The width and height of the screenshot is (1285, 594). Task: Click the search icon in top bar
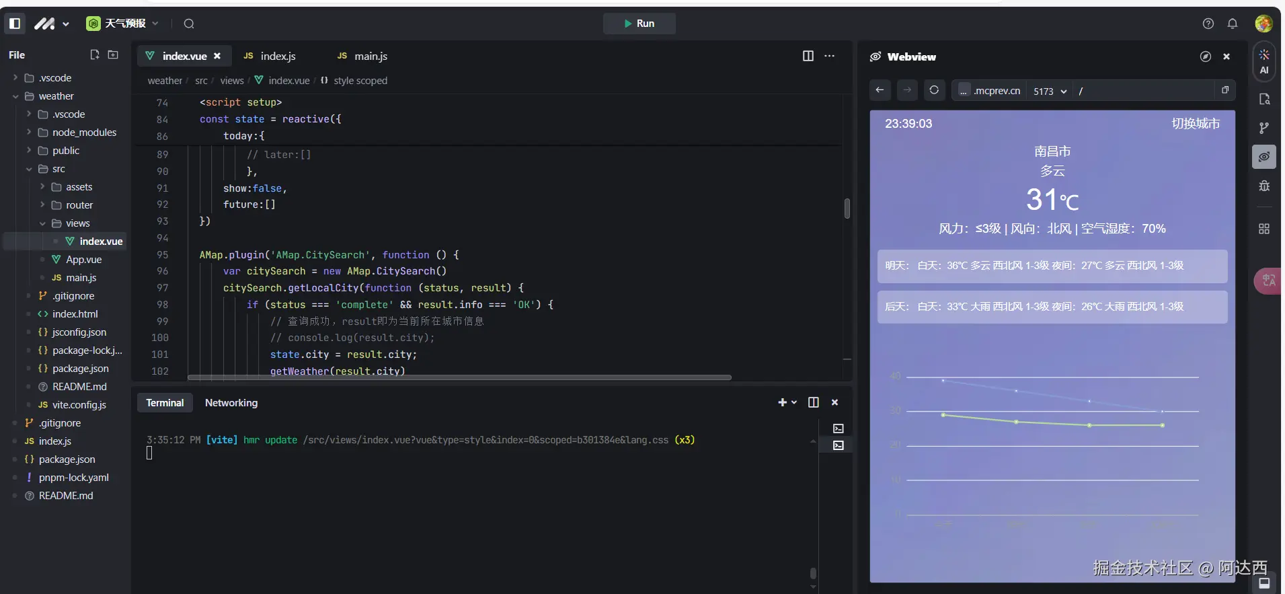[x=189, y=24]
